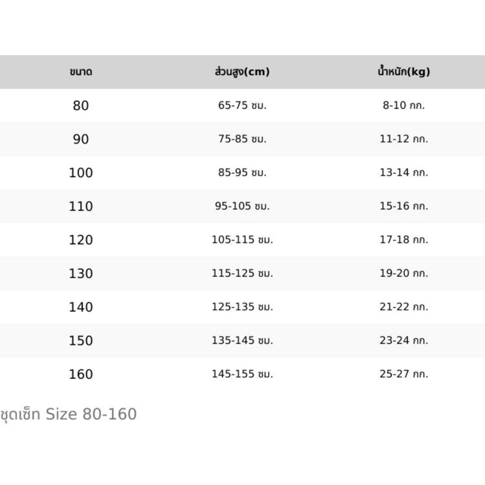The width and height of the screenshot is (485, 485).
Task: Click the 8-10 กก. weight cell
Action: click(404, 105)
